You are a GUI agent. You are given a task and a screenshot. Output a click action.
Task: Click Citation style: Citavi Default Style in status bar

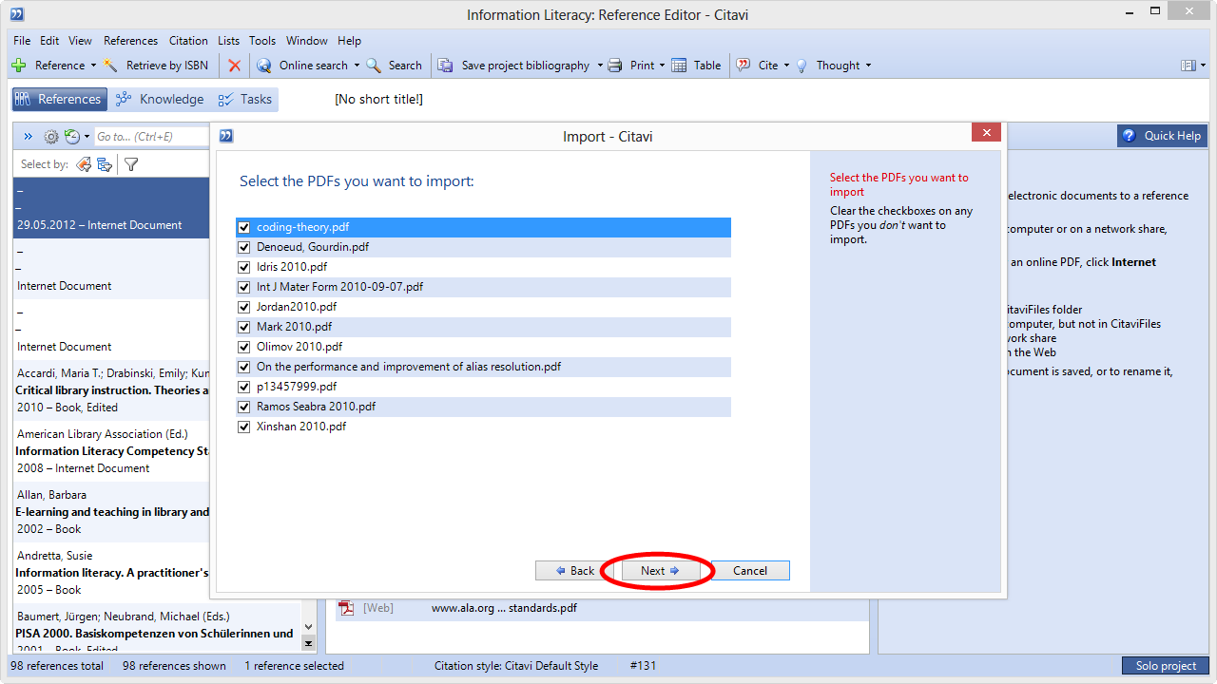coord(516,666)
